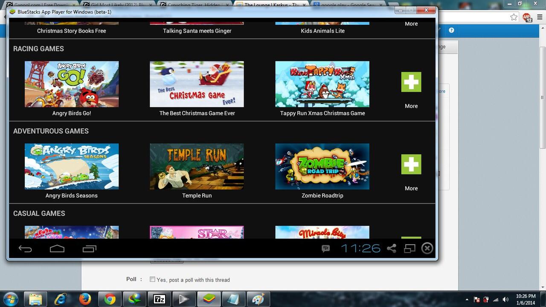Image resolution: width=546 pixels, height=307 pixels.
Task: Click The Best Christmas Game Ever title
Action: tap(197, 113)
